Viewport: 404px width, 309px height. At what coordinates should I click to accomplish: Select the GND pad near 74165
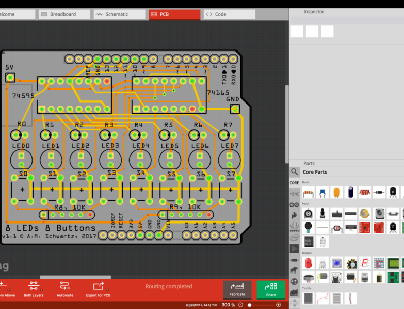click(x=235, y=109)
